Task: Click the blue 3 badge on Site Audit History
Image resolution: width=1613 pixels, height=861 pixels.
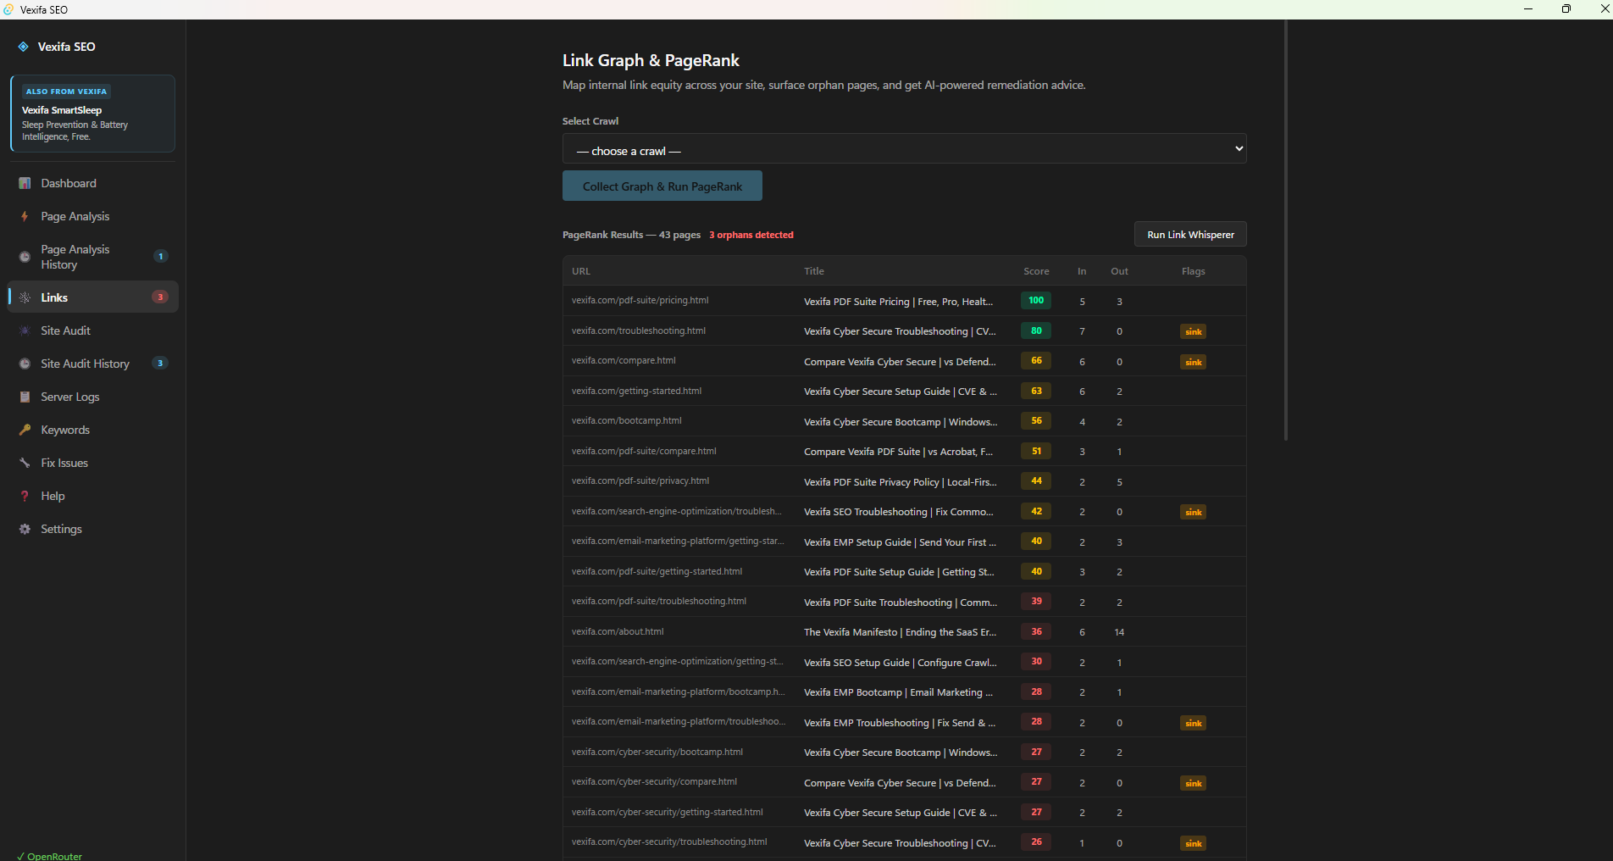Action: [x=160, y=363]
